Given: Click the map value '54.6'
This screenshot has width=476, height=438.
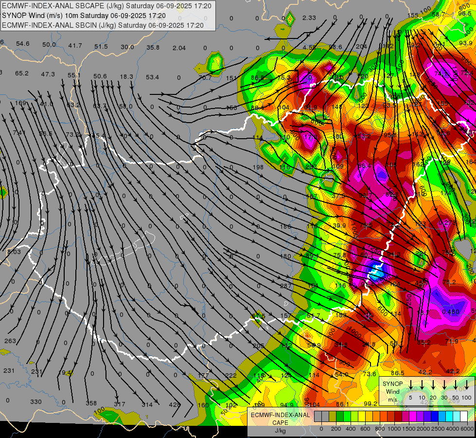Looking at the screenshot, I should [23, 44].
